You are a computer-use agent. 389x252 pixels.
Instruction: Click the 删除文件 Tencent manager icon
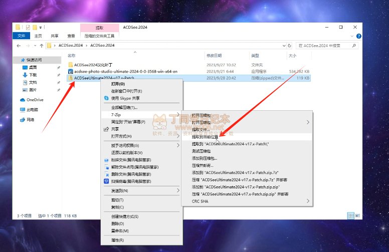106,174
